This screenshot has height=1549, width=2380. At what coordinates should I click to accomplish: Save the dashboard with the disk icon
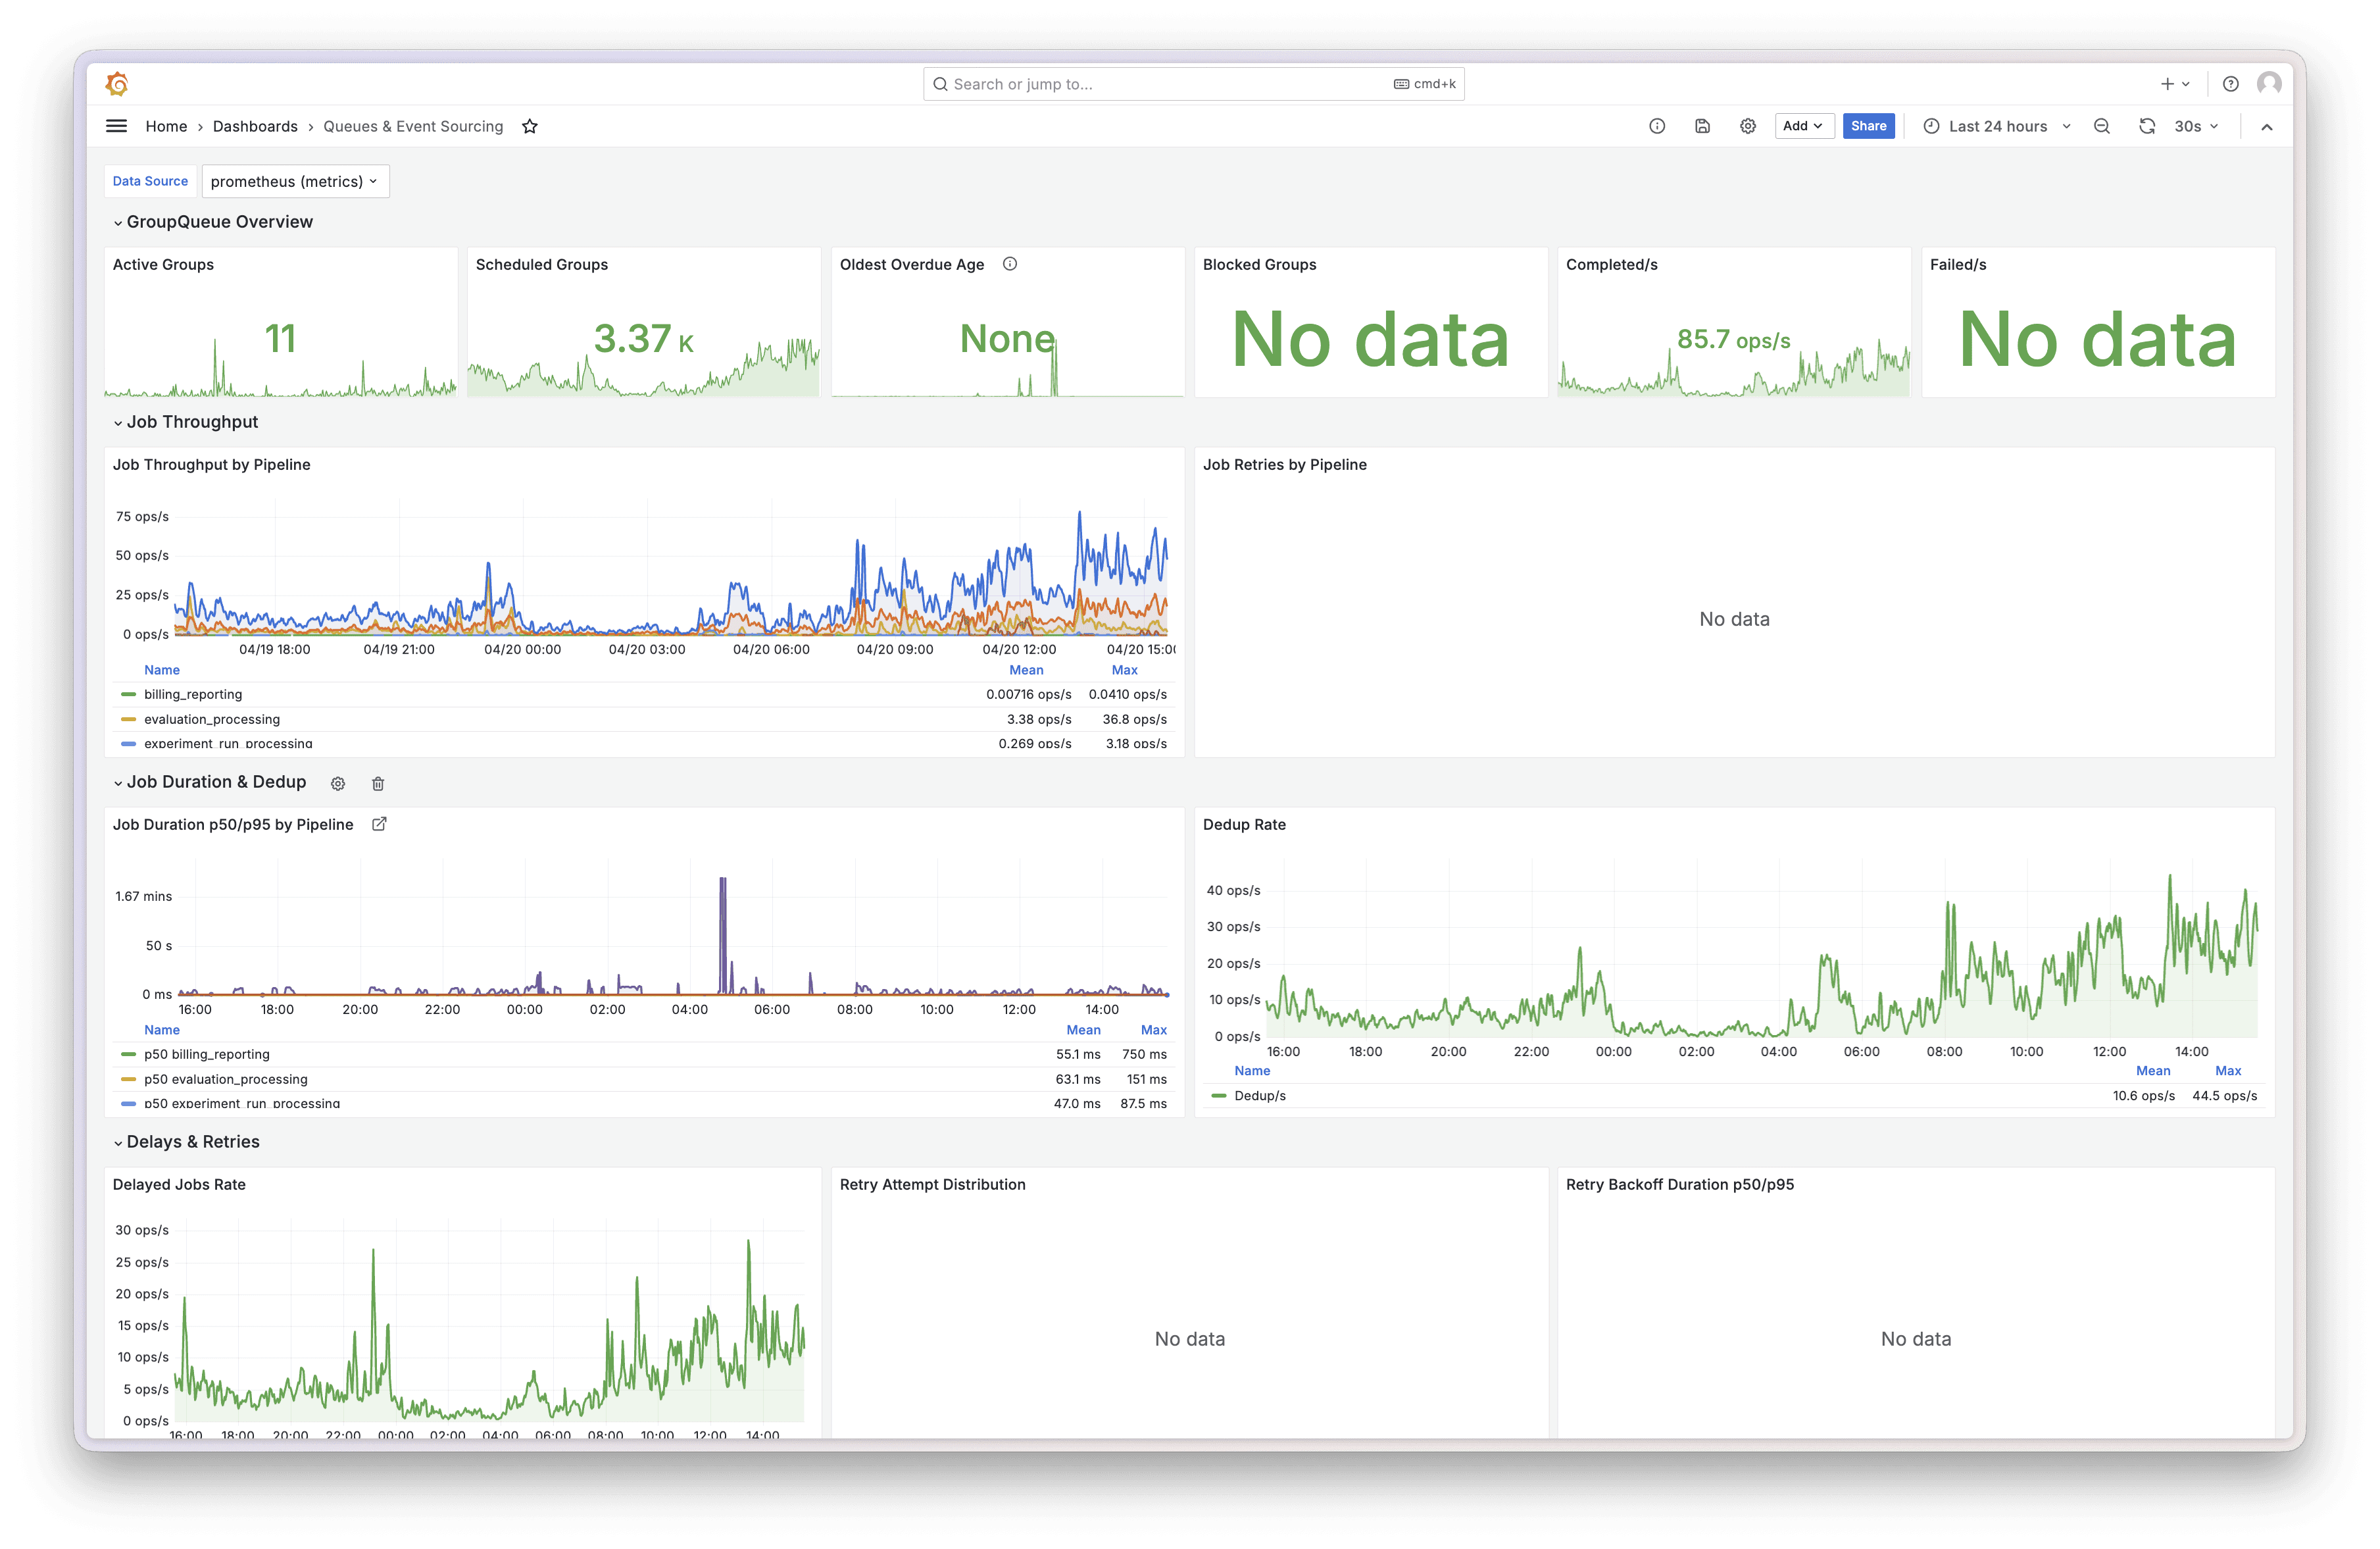click(1702, 126)
